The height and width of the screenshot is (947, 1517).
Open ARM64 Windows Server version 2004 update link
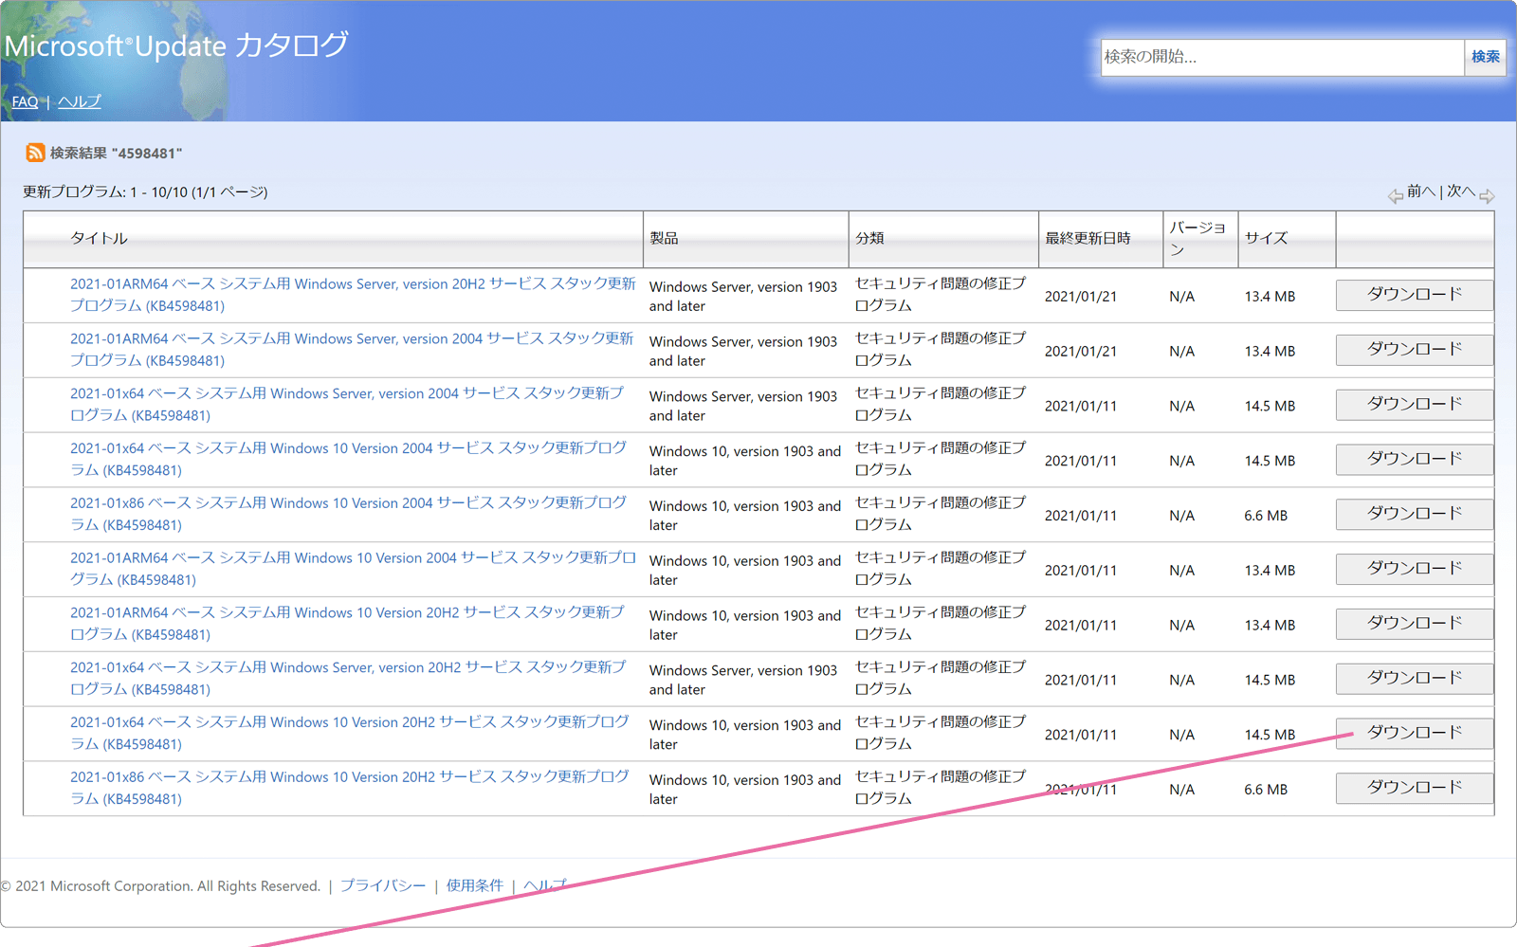[x=352, y=350]
